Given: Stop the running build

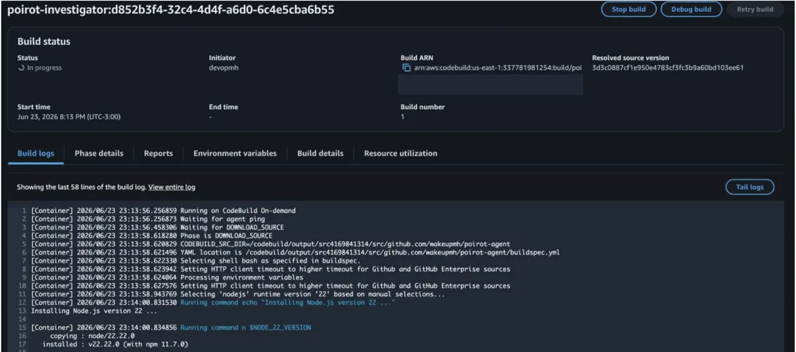Looking at the screenshot, I should tap(628, 9).
